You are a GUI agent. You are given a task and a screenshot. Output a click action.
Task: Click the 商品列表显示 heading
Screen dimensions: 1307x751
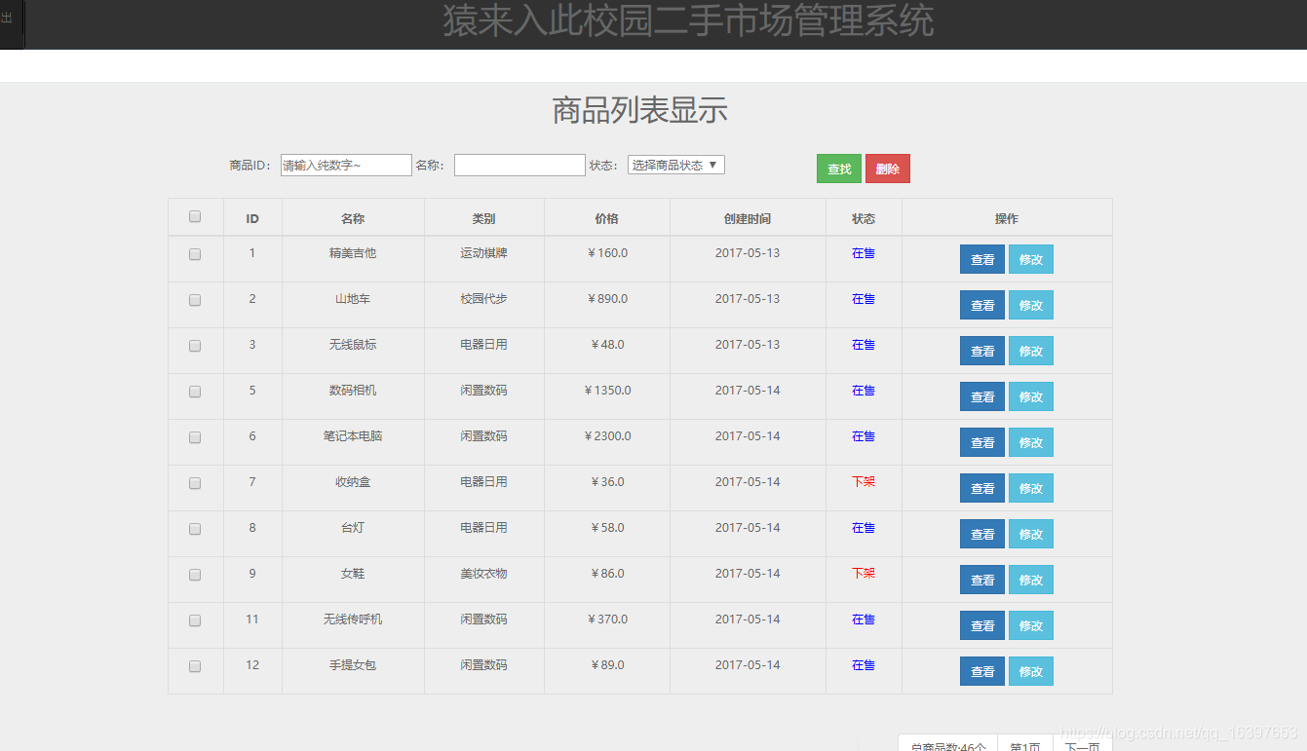point(639,111)
